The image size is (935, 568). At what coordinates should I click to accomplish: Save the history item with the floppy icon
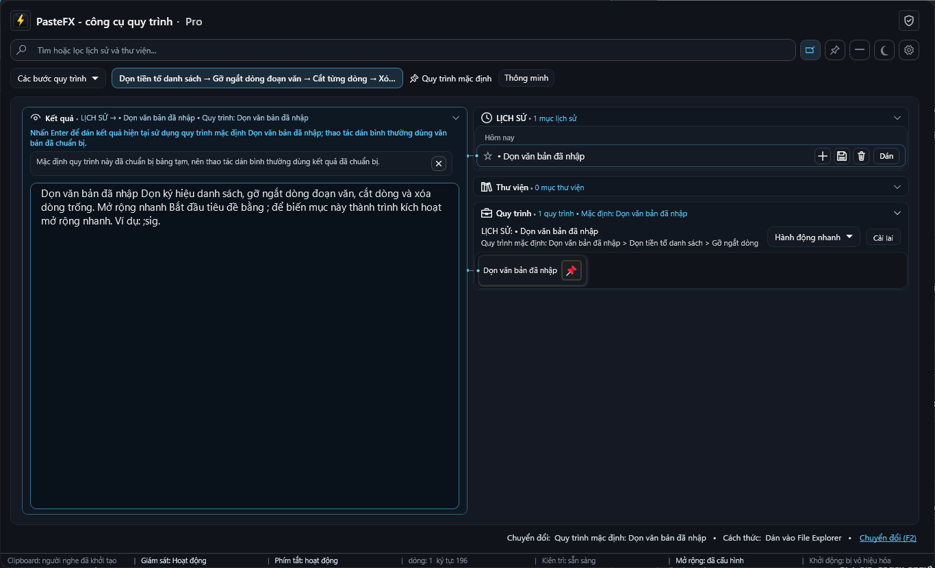pyautogui.click(x=842, y=156)
